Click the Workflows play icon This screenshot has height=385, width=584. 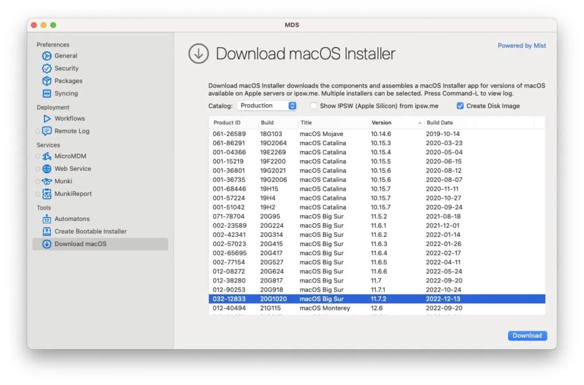(x=47, y=118)
